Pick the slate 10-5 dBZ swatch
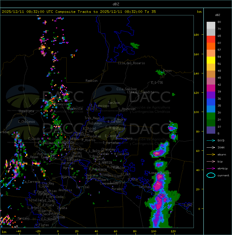The width and height of the screenshot is (232, 235). point(211,130)
